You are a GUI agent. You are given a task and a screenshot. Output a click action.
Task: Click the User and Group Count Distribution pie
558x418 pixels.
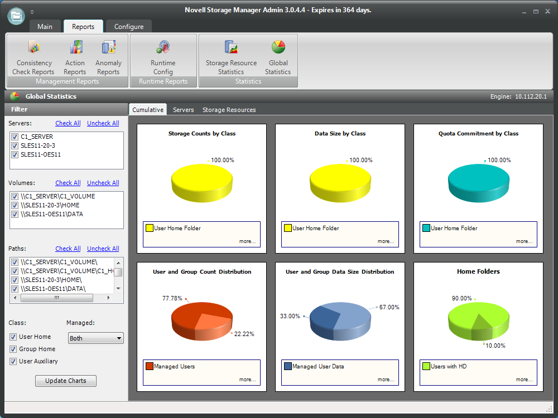coord(202,322)
